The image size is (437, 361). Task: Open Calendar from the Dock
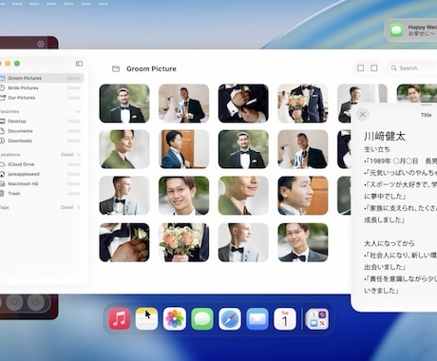point(285,318)
